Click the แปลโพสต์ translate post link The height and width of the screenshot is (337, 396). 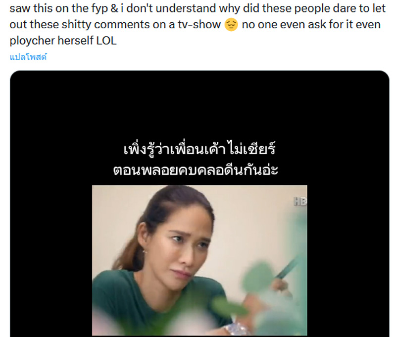[28, 57]
